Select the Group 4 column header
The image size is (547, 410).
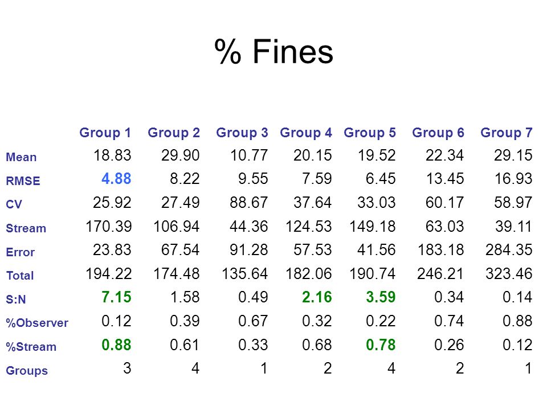click(x=306, y=133)
